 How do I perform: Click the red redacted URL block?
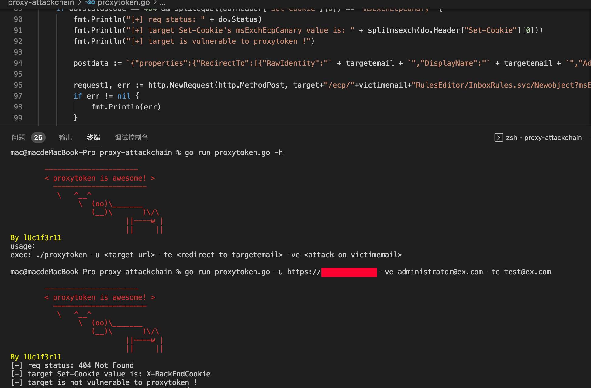coord(349,272)
